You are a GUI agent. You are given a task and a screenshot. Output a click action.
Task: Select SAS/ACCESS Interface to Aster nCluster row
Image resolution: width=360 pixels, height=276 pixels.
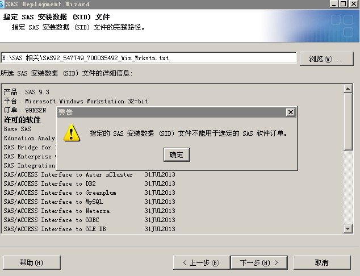coord(90,174)
